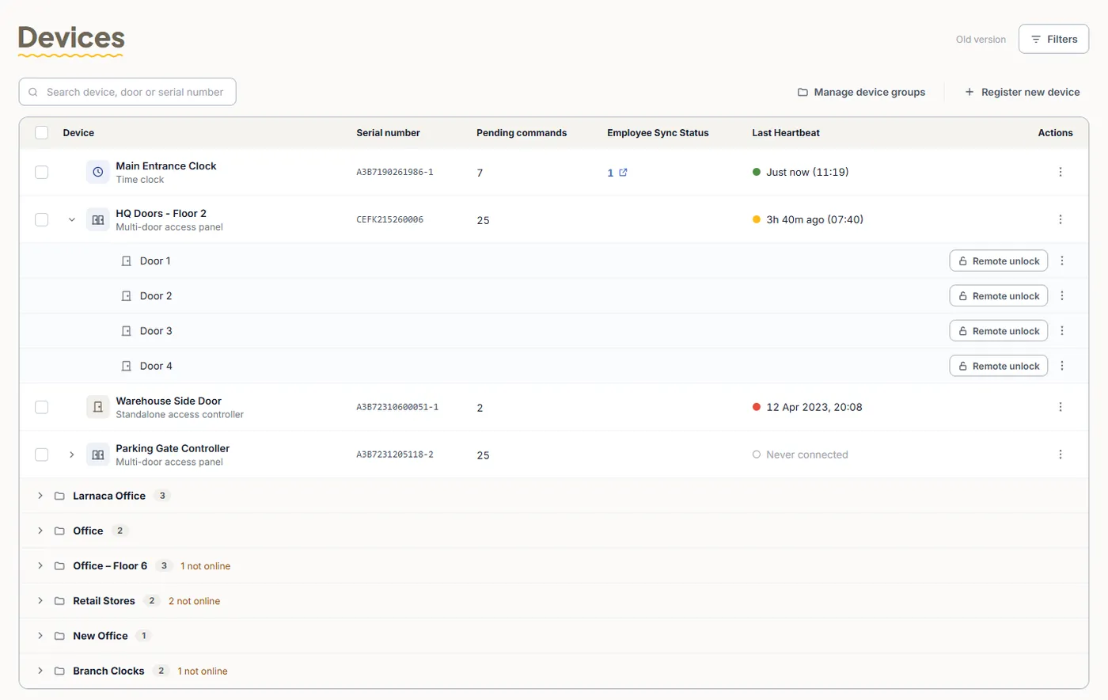The image size is (1108, 700).
Task: Open actions menu for Warehouse Side Door
Action: click(x=1061, y=407)
